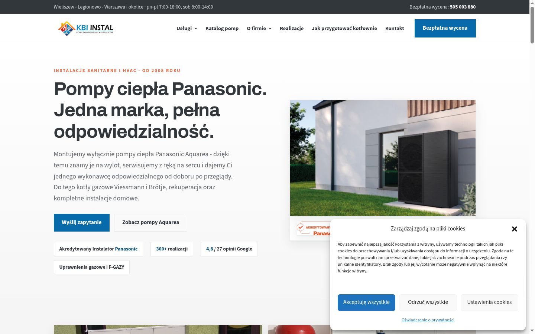Click the KBI Instal logo
This screenshot has width=535, height=334.
[x=86, y=28]
